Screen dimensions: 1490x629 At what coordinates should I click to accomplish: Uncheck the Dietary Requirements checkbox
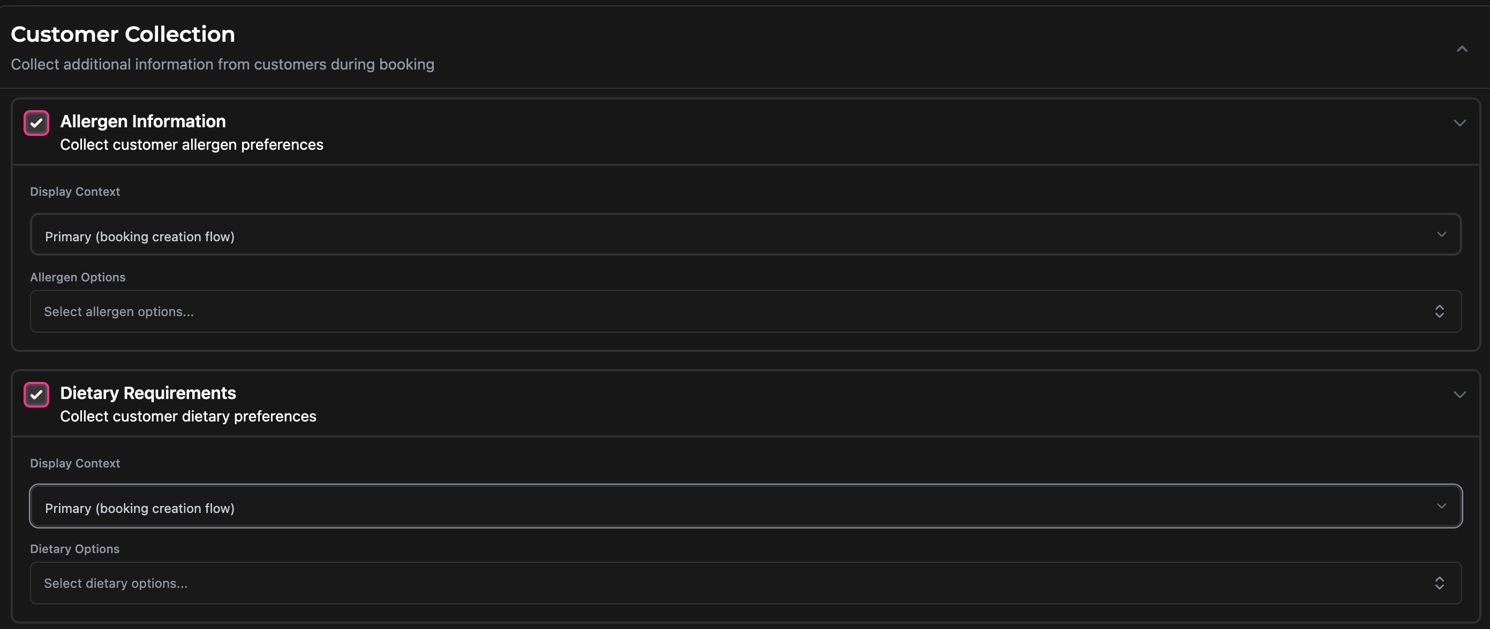36,395
